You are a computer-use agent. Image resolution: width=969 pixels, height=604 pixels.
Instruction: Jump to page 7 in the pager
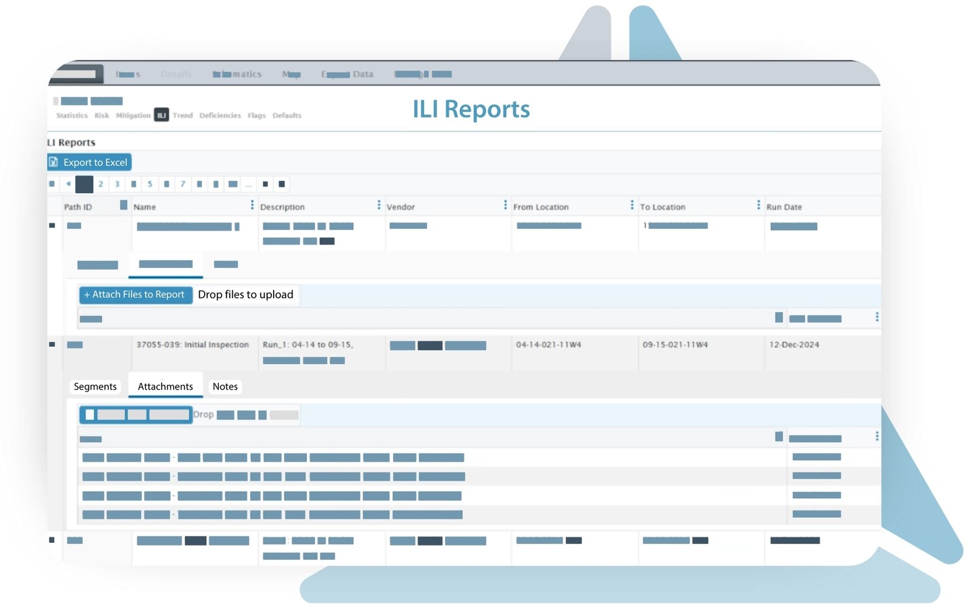pos(183,184)
